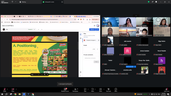Screen dimensions: 171x96
Task: Open grade options three-dot menu
Action: [x=97, y=49]
